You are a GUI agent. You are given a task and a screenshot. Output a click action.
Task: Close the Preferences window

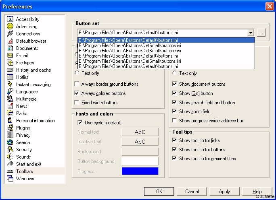(270, 6)
